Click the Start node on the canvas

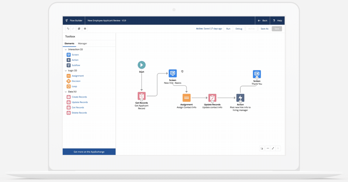pyautogui.click(x=141, y=65)
